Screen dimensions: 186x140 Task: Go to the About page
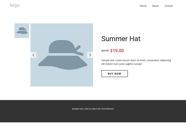[x=155, y=6]
